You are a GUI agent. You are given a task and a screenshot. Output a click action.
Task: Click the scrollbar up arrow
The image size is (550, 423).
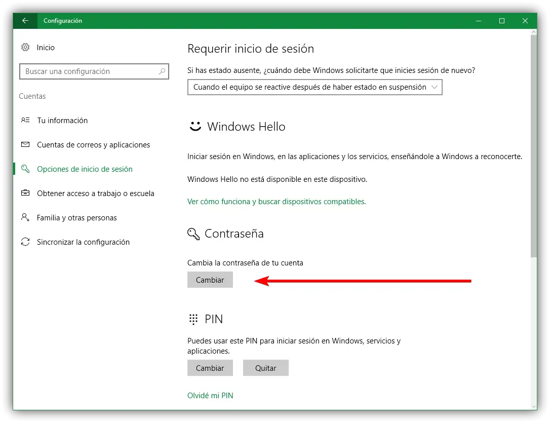pos(533,32)
